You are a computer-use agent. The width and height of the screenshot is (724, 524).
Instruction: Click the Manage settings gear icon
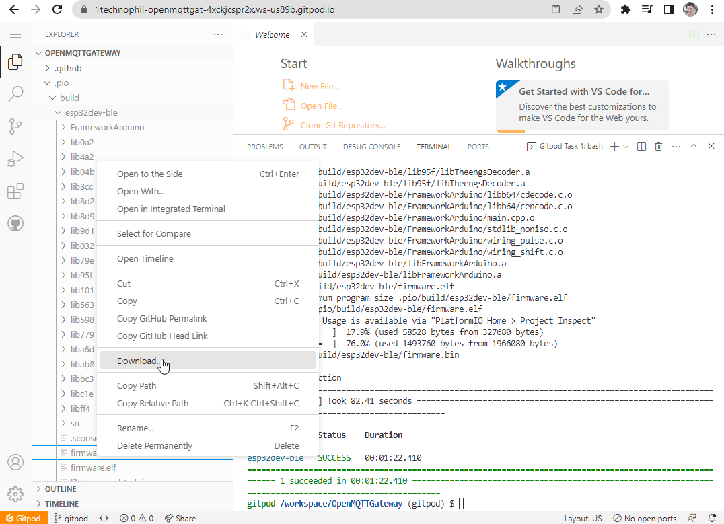pos(15,494)
